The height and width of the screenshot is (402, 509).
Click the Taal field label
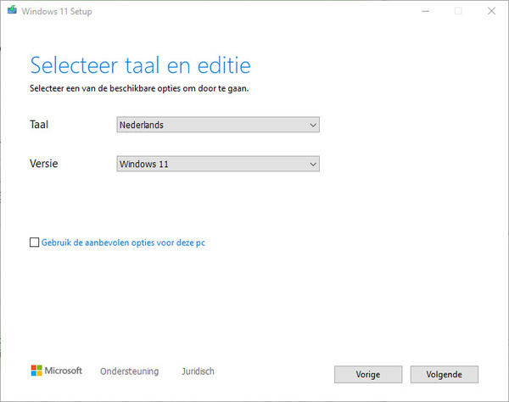39,125
